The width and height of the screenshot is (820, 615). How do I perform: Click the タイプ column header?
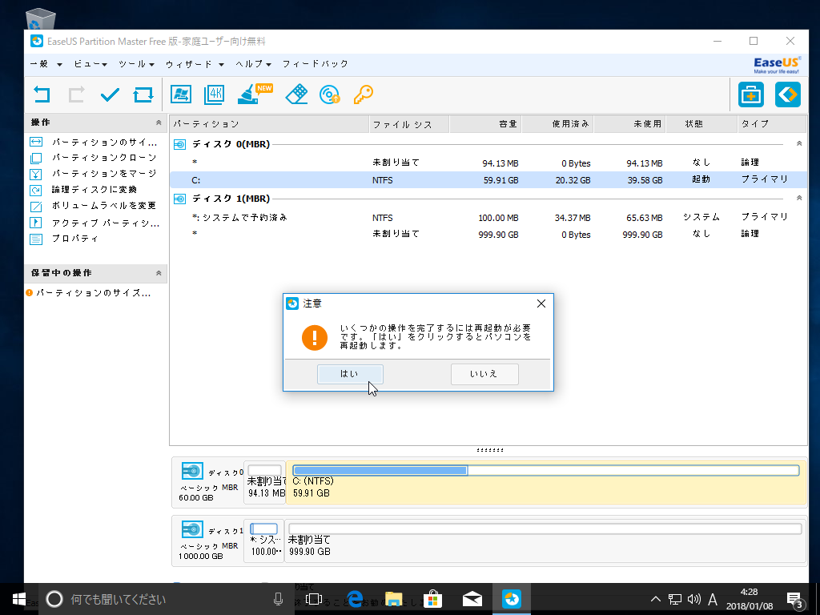772,124
